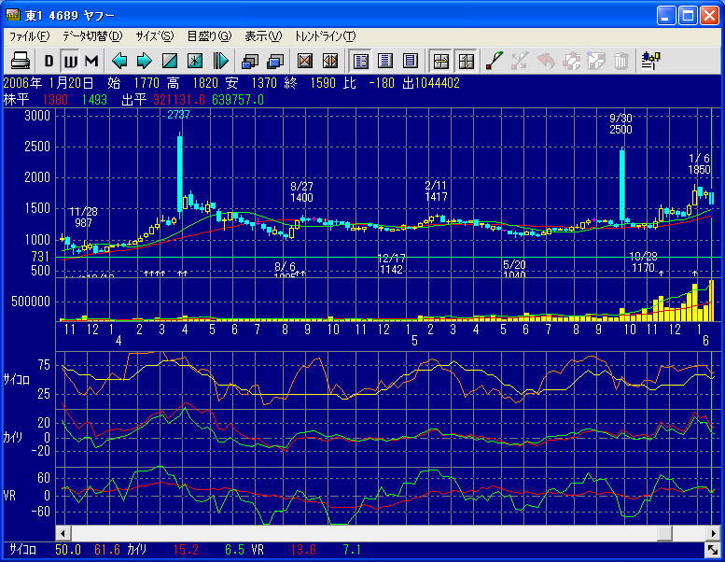Click the 9/30 2500 peak label
Screen dimensions: 725x562
[x=620, y=123]
